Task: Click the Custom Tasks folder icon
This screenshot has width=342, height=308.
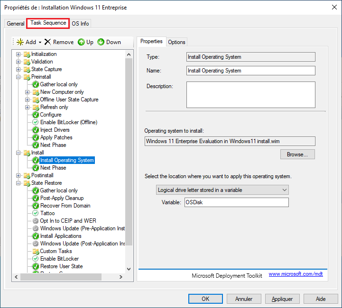Action: pyautogui.click(x=36, y=251)
